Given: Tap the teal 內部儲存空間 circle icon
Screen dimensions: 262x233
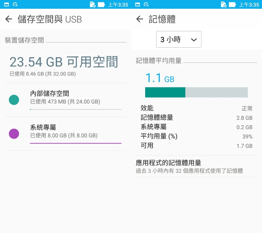Looking at the screenshot, I should tap(14, 100).
